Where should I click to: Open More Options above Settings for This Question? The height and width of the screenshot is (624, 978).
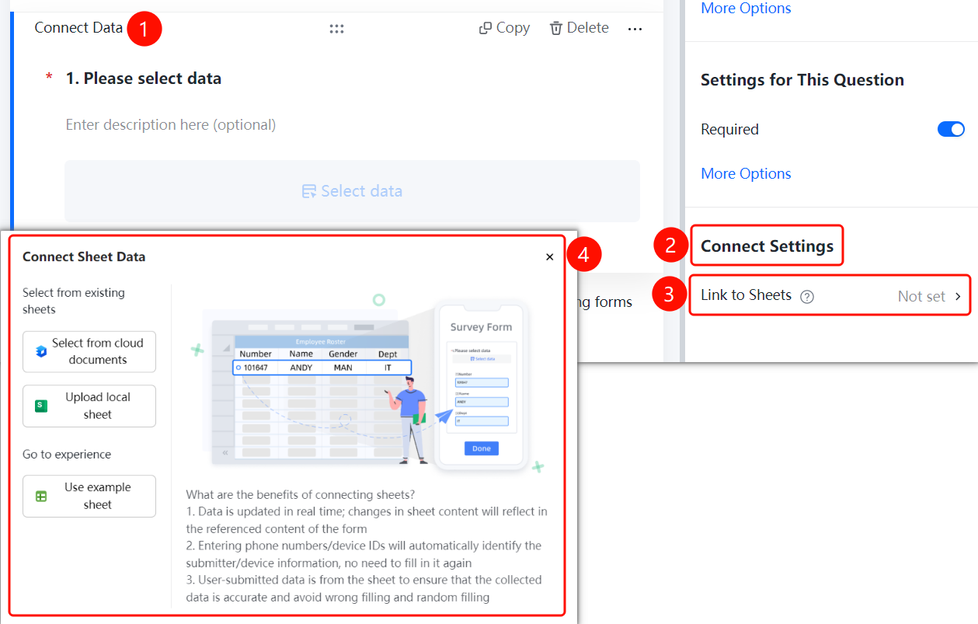[x=746, y=9]
